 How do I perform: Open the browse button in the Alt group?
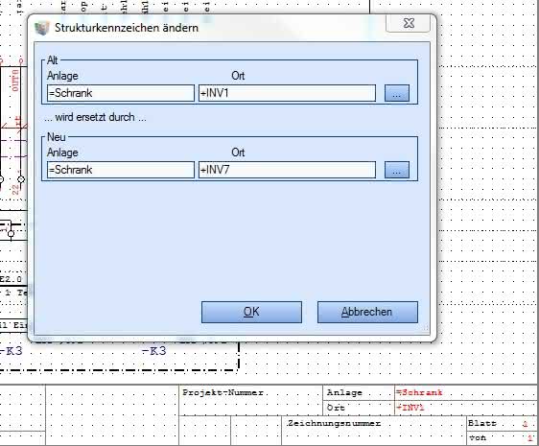coord(397,93)
